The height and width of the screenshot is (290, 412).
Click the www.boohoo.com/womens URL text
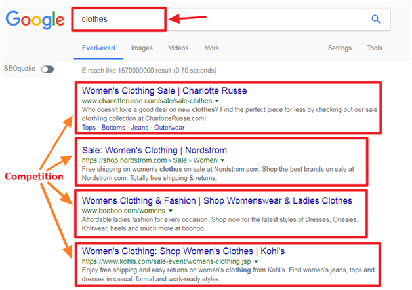[x=123, y=211]
